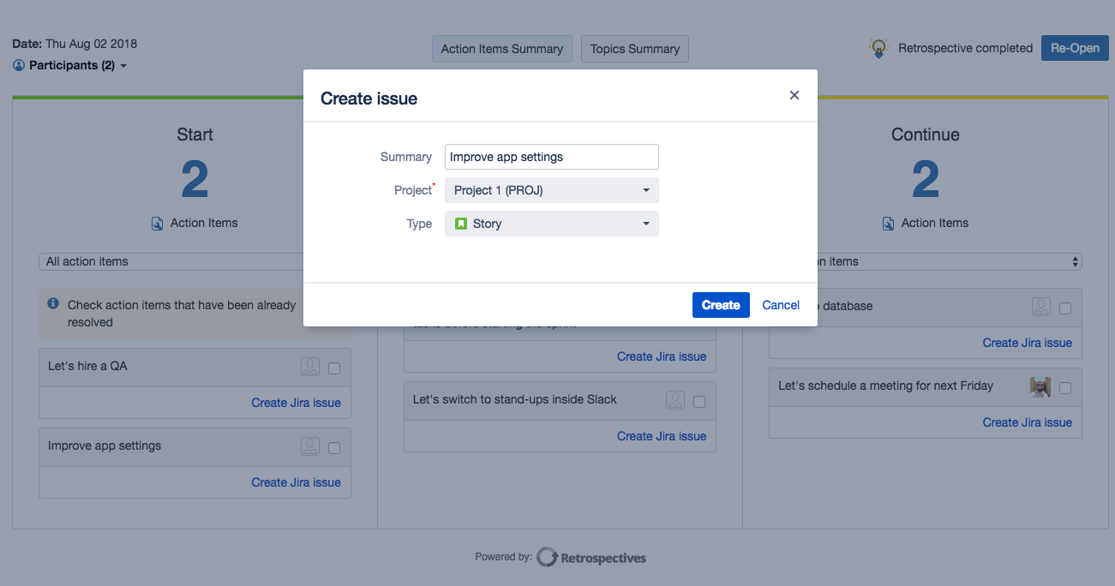Click the green Story type icon
The height and width of the screenshot is (586, 1115).
[x=461, y=224]
